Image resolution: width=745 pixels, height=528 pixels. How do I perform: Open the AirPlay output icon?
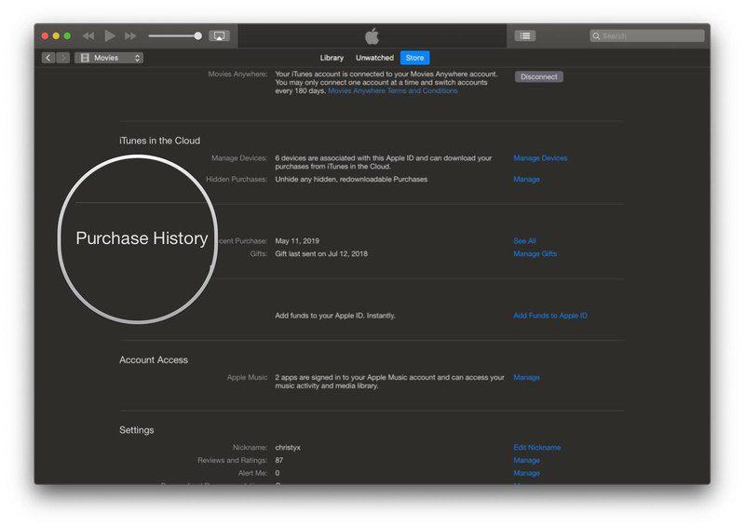[x=219, y=35]
